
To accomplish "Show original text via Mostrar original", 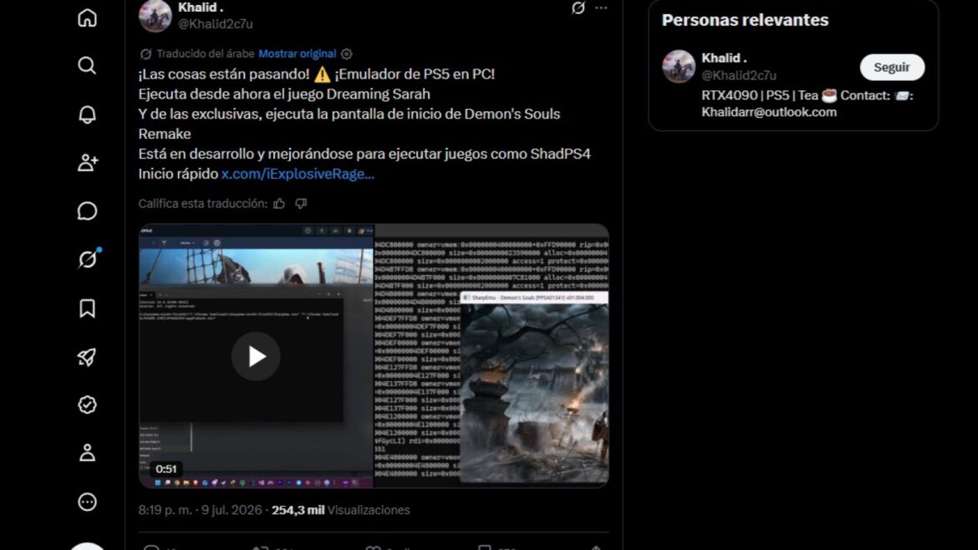I will [x=297, y=53].
